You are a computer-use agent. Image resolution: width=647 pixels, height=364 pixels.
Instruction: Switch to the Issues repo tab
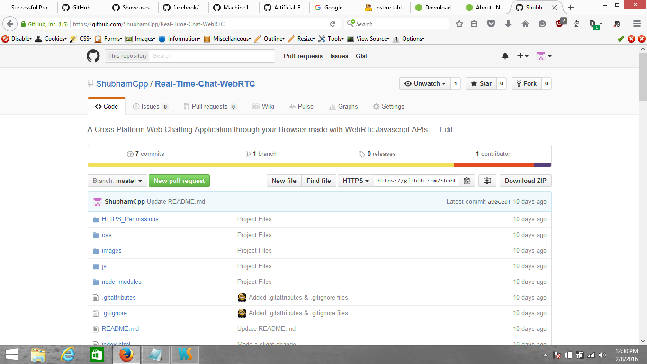pos(151,106)
